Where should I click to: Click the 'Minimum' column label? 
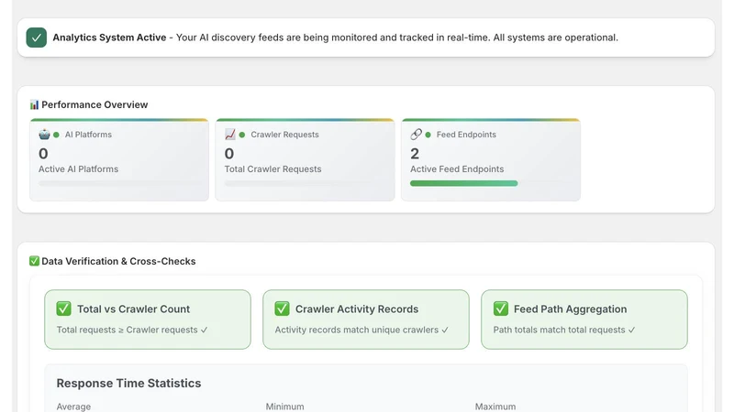tap(284, 407)
